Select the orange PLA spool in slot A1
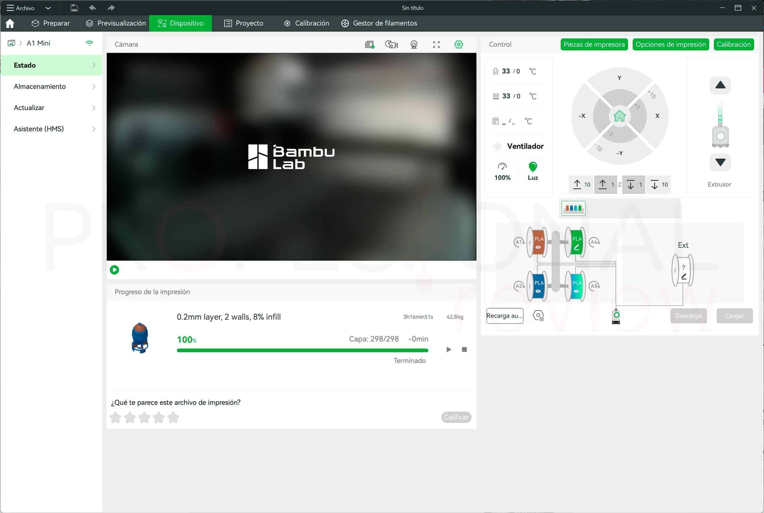Screen dimensions: 764x513 click(538, 242)
